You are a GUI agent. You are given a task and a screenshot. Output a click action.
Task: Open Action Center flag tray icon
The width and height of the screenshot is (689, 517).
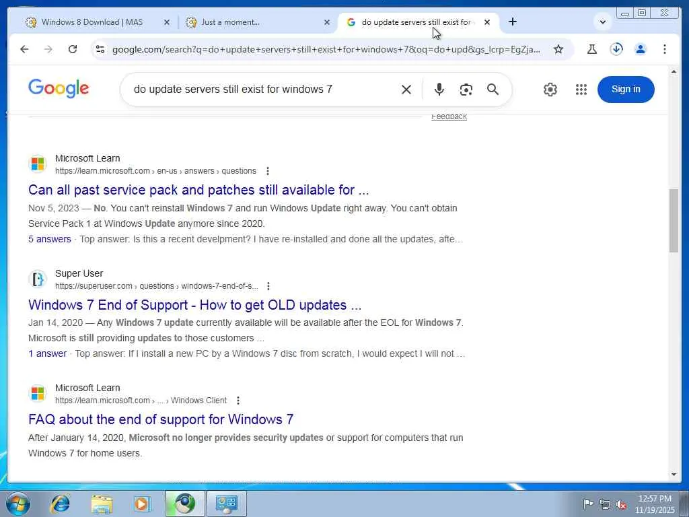coord(588,504)
